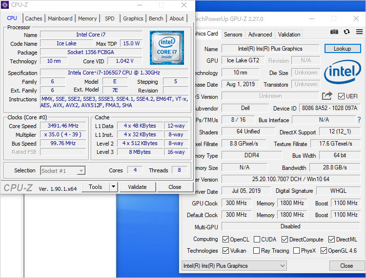Click the Multiplier value x 35.0

click(63, 134)
